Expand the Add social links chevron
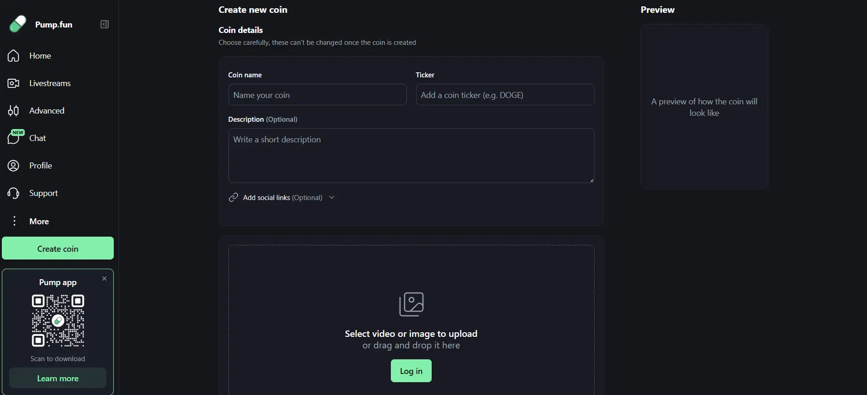Screen dimensions: 867x395 point(332,198)
